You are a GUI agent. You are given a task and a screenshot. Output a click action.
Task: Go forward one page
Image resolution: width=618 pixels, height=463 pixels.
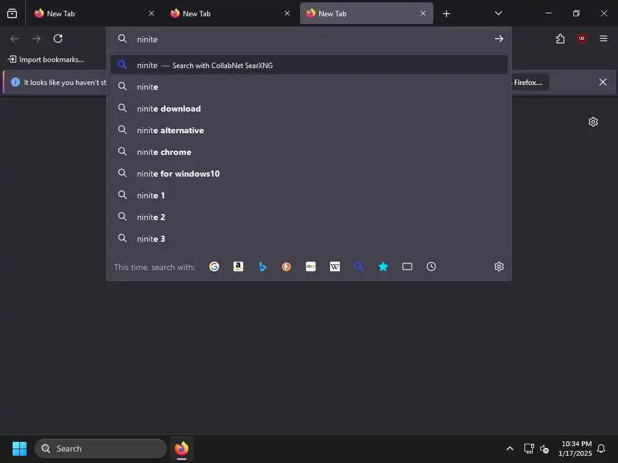pyautogui.click(x=36, y=39)
